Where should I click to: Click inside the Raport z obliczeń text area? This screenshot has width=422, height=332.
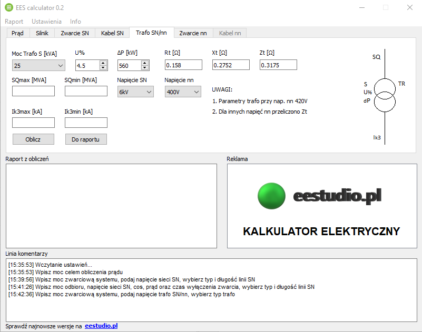[x=111, y=206]
